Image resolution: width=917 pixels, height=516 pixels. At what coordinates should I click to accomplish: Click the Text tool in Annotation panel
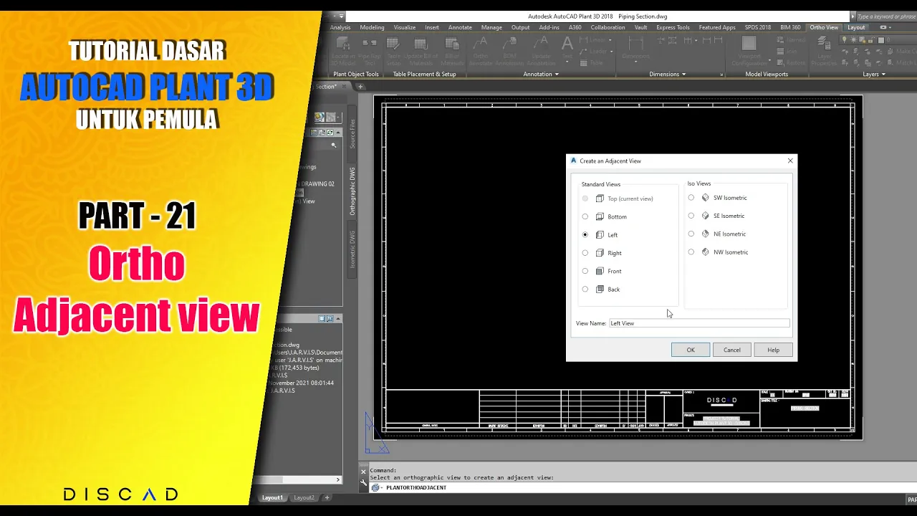tap(567, 44)
